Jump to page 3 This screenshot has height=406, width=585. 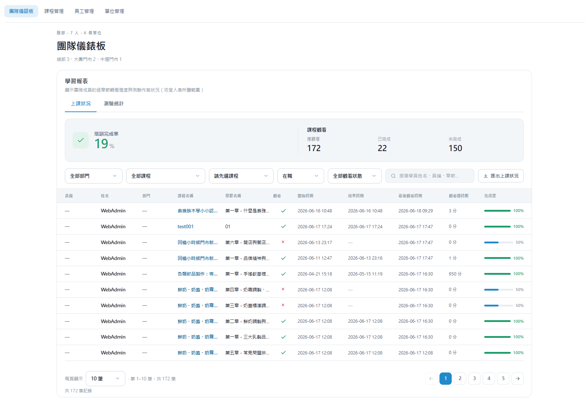(474, 379)
